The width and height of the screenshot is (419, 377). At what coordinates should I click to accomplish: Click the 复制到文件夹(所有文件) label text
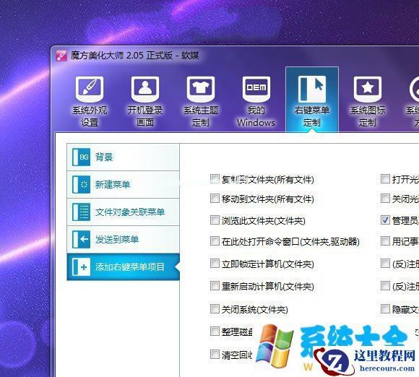click(x=268, y=180)
